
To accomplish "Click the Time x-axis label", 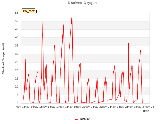I will click(146, 111).
